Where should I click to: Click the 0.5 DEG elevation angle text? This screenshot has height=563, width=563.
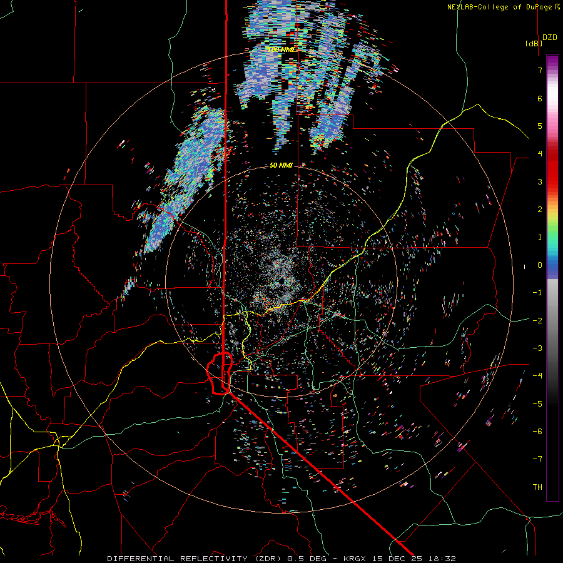tap(307, 559)
